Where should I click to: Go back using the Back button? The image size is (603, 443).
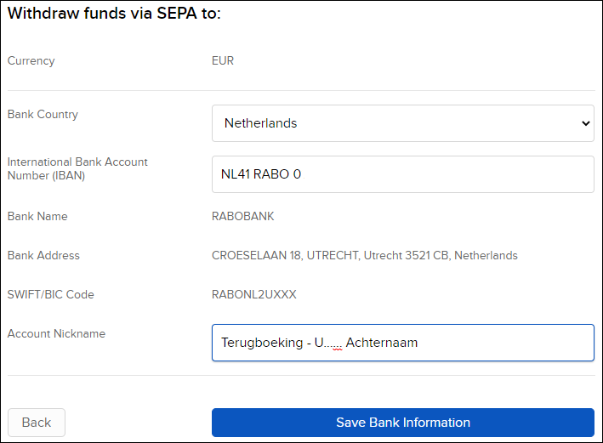pos(37,423)
